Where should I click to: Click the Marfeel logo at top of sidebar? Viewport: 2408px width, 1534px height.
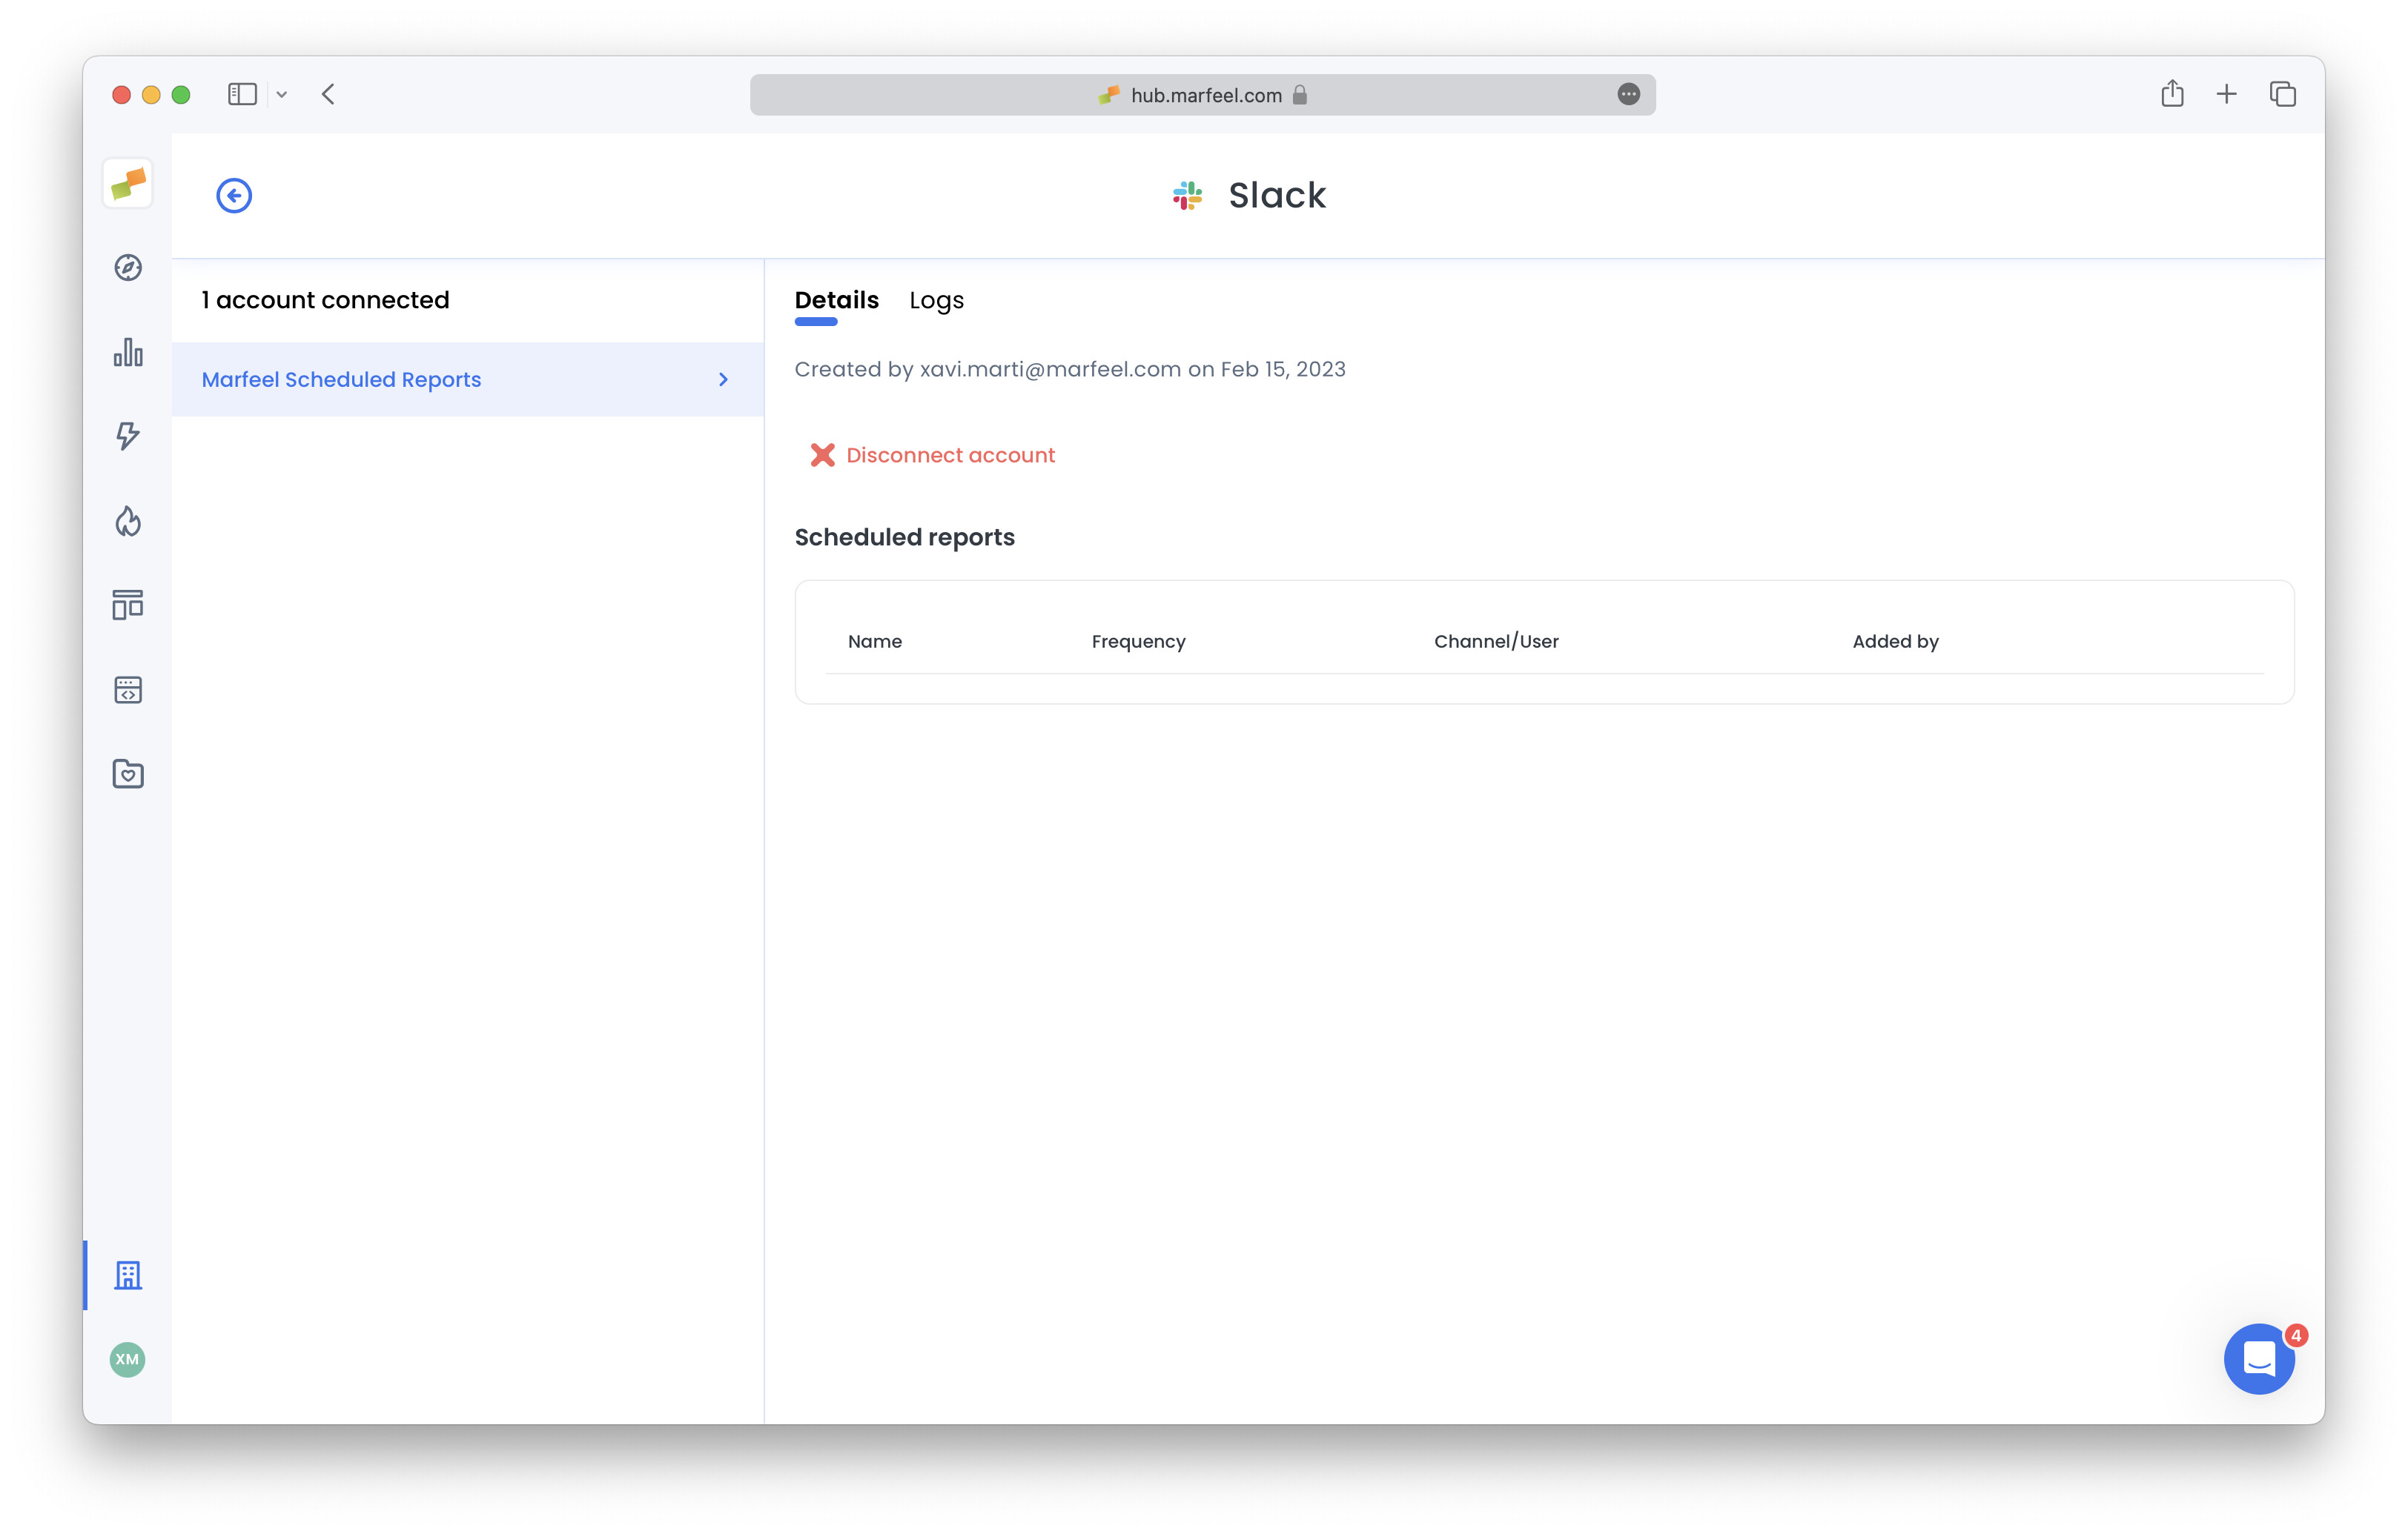127,184
